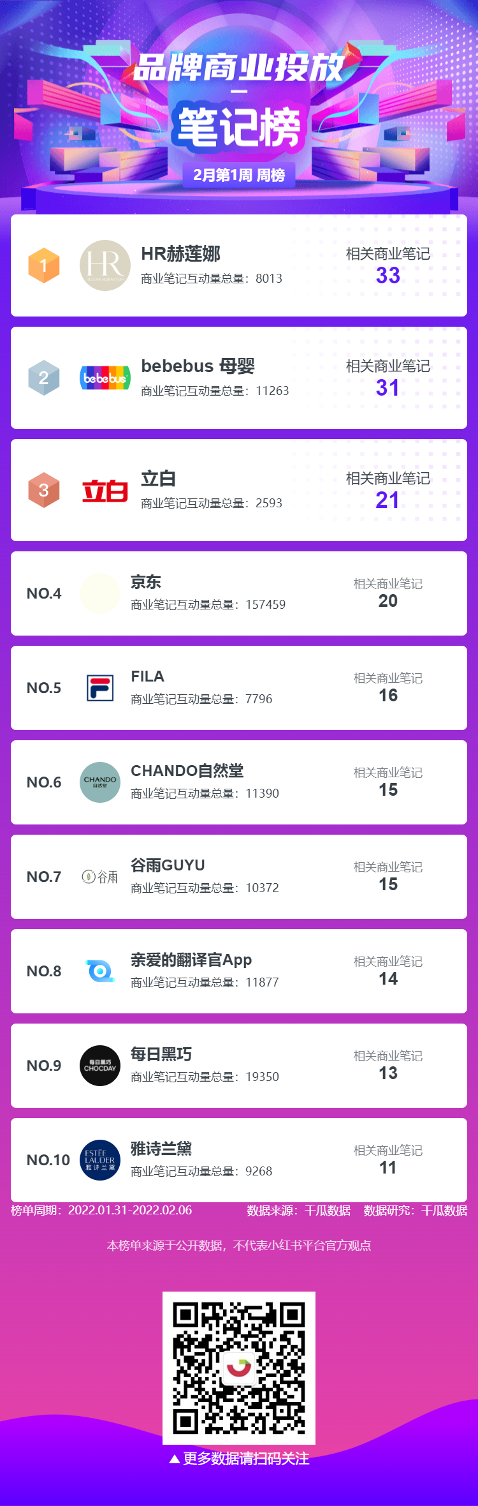Click the silver number 2 rank badge
This screenshot has width=478, height=1506.
click(44, 378)
